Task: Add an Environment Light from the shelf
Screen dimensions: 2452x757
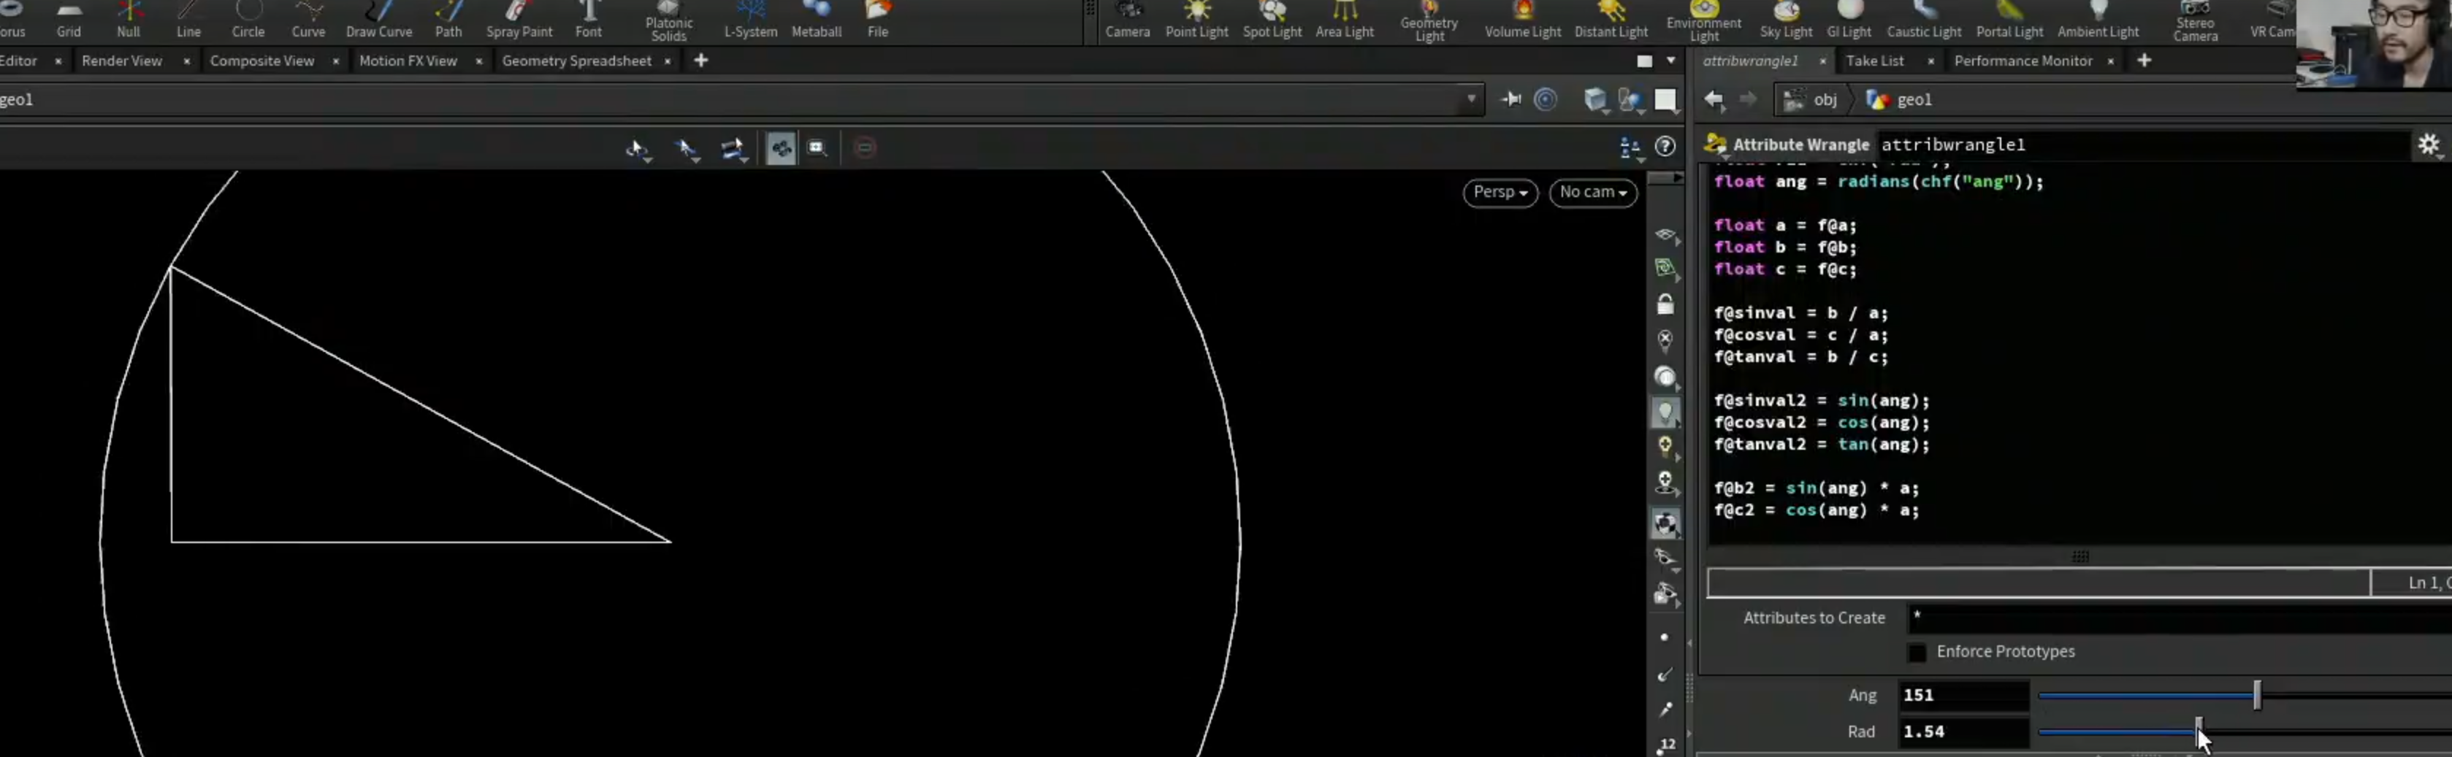Action: tap(1704, 22)
